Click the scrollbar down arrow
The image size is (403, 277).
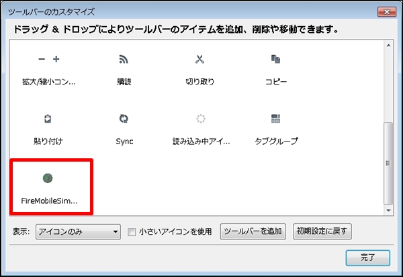click(x=388, y=211)
